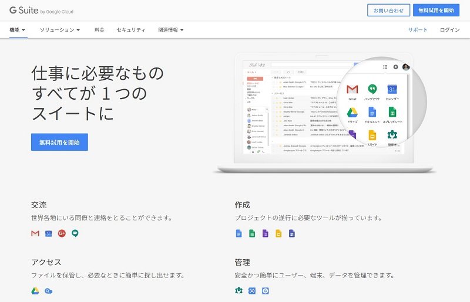Click Gmail icon in laptop app launcher
The width and height of the screenshot is (470, 302).
[352, 89]
